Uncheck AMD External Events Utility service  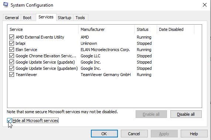click(x=11, y=37)
